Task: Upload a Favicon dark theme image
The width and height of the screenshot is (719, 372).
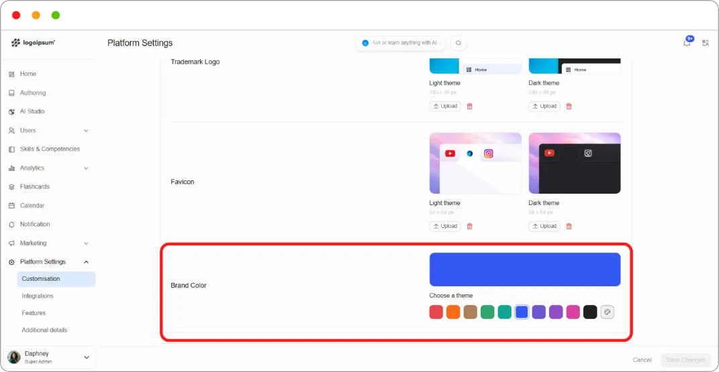Action: click(544, 226)
